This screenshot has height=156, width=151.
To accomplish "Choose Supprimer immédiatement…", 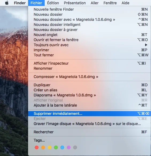I will [x=89, y=114].
